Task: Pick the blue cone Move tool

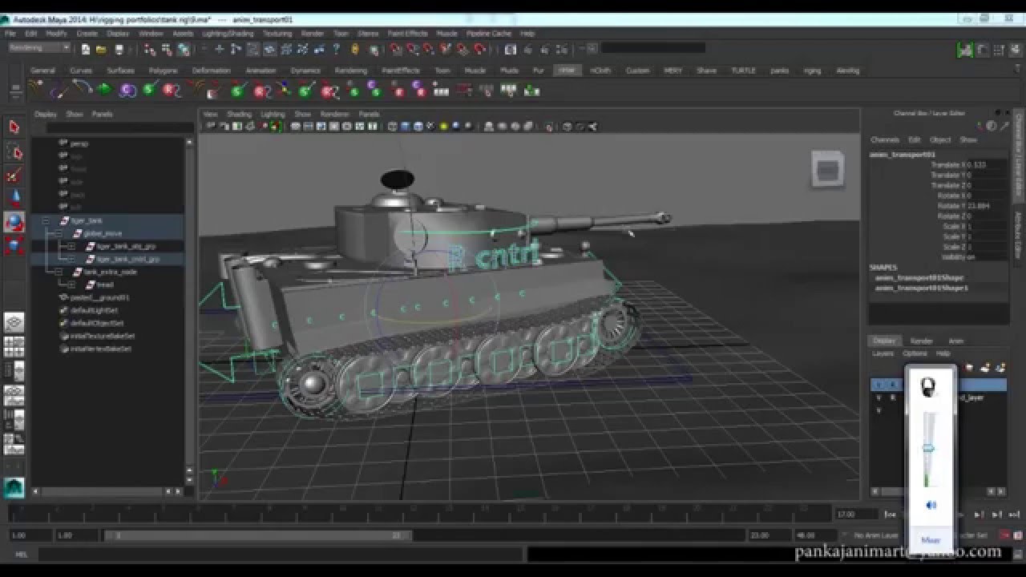Action: [14, 199]
